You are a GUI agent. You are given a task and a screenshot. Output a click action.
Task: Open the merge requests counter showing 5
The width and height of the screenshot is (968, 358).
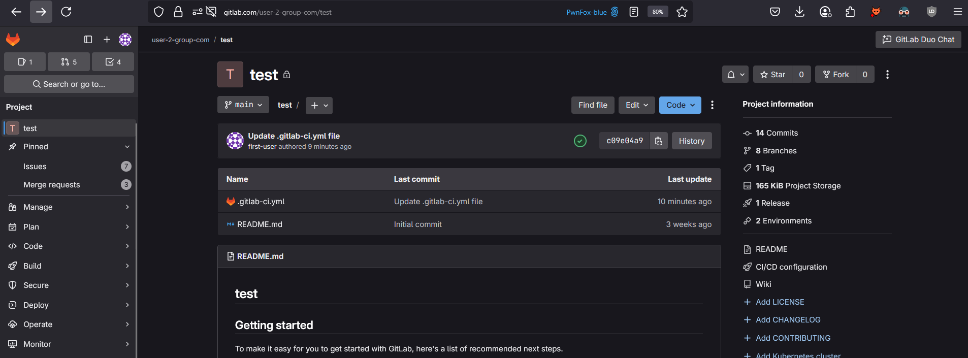click(x=69, y=62)
